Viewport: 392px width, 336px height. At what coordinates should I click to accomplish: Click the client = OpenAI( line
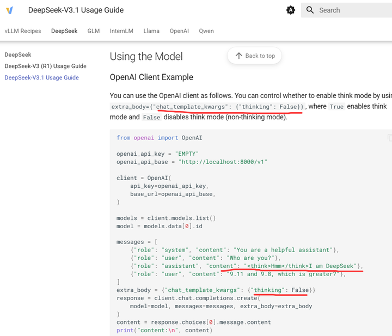pos(144,178)
